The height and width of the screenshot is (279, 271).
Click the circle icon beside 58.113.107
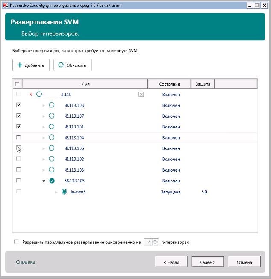point(52,116)
